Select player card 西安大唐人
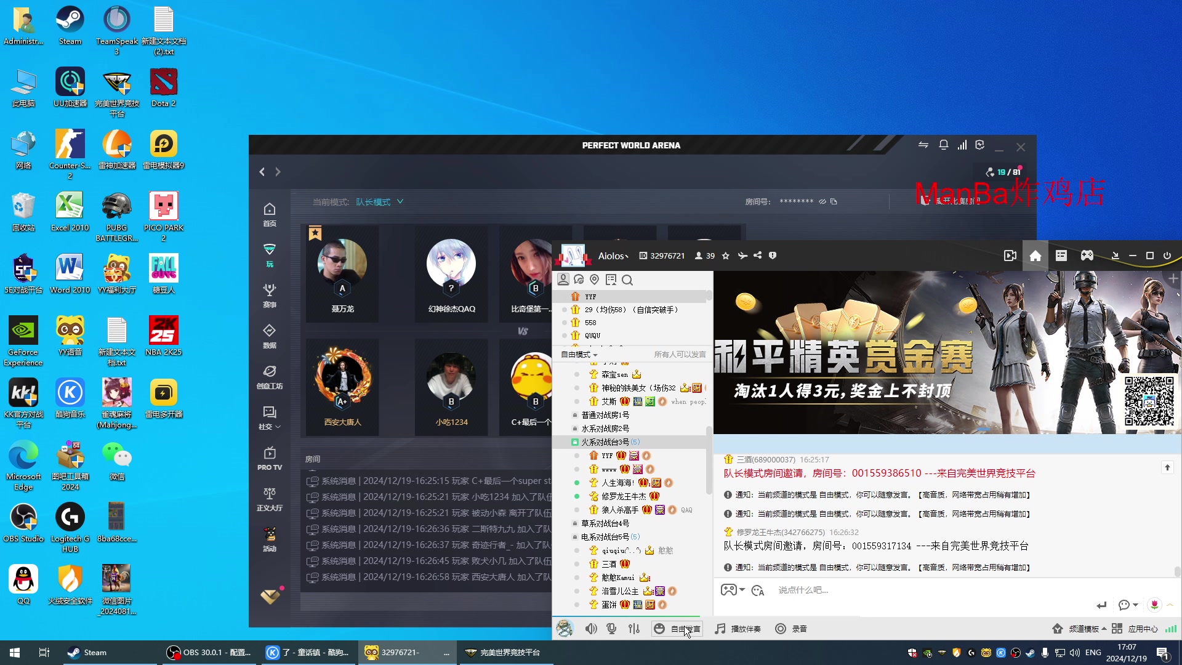 [x=342, y=387]
